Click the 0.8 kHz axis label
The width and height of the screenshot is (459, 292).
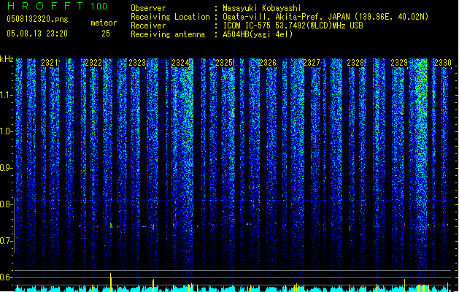6,204
